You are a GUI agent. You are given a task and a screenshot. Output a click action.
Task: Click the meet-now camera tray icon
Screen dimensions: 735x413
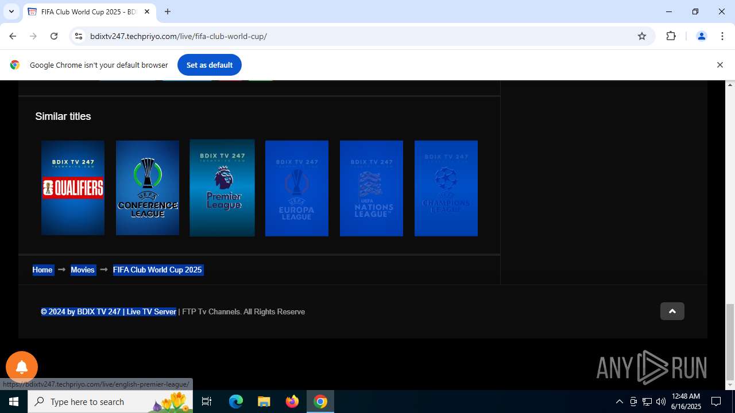[633, 402]
